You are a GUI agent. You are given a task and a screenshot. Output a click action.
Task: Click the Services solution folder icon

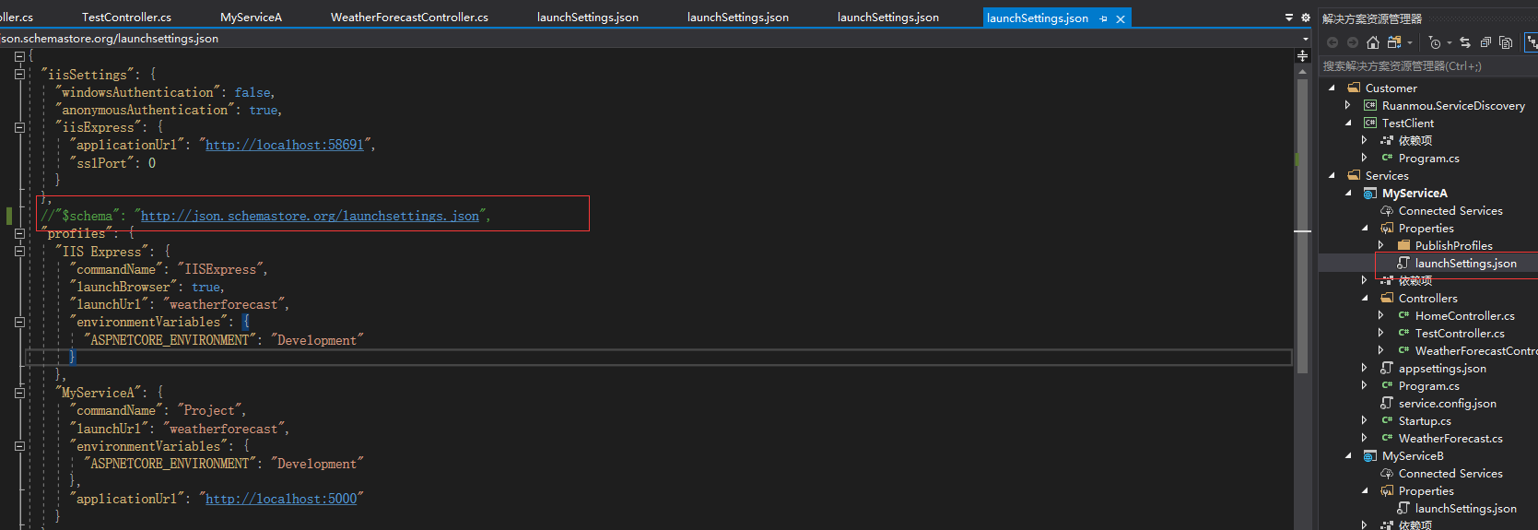tap(1354, 176)
